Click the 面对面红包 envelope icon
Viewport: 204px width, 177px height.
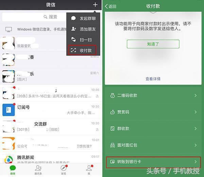coord(113,145)
